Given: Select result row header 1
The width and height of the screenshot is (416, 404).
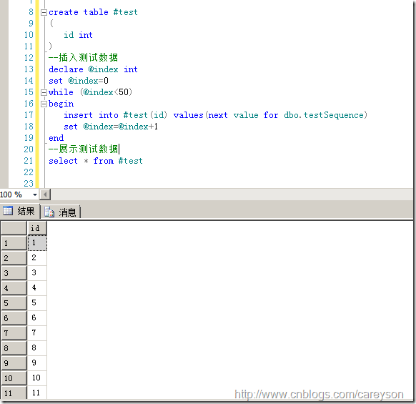Looking at the screenshot, I should (14, 243).
